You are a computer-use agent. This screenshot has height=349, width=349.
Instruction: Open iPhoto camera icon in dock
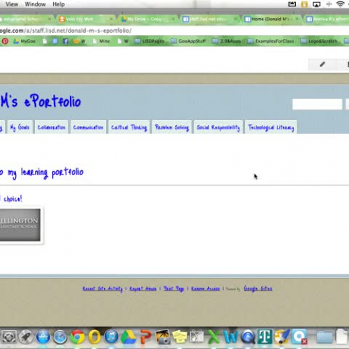click(163, 336)
